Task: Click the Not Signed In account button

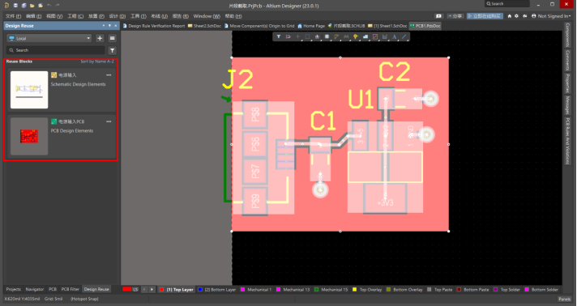Action: [550, 16]
